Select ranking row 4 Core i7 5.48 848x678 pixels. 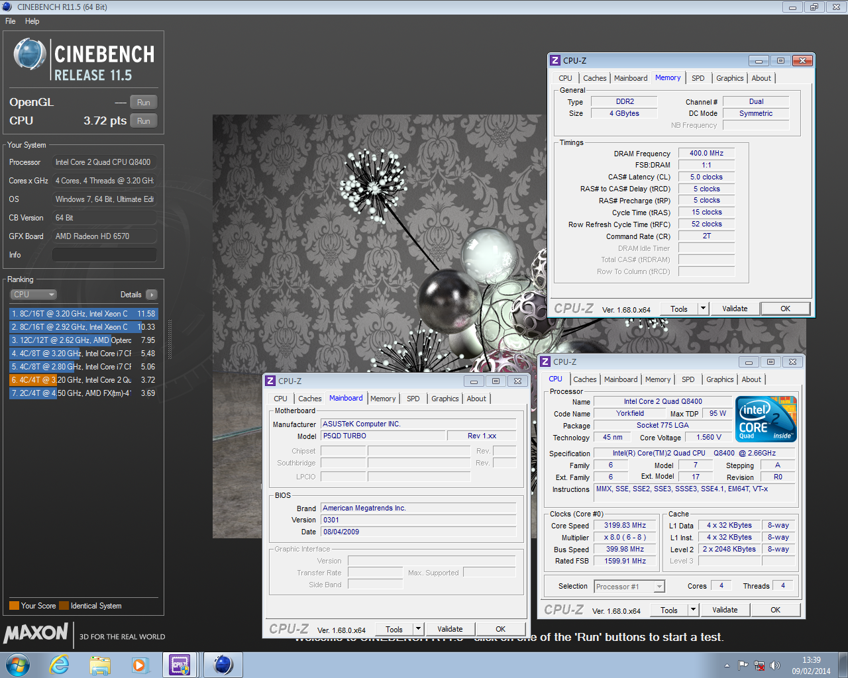coord(83,354)
